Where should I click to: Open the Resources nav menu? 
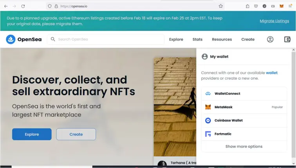click(222, 39)
